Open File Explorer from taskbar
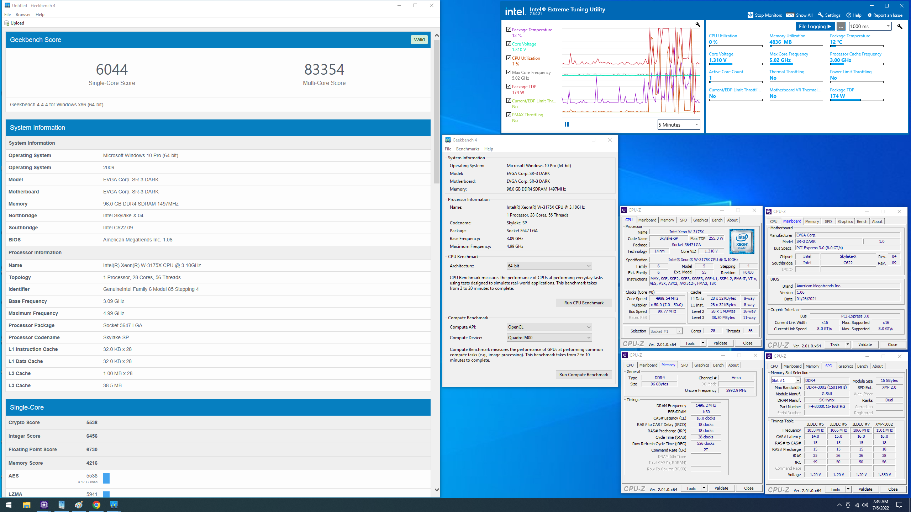Viewport: 911px width, 512px height. click(x=26, y=505)
